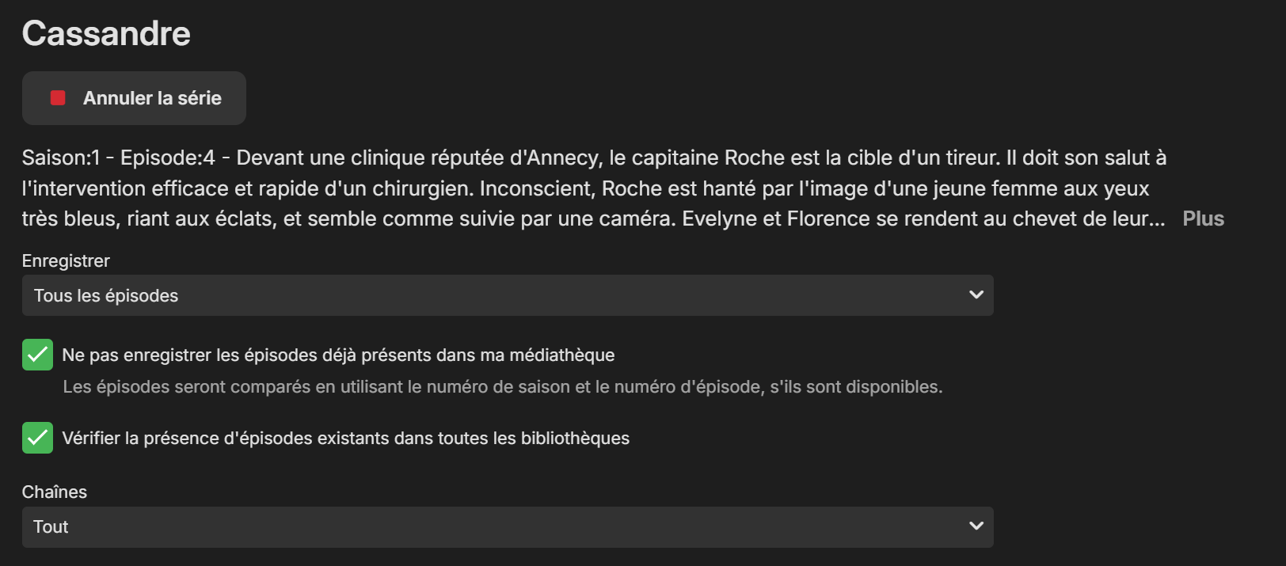
Task: Select the word "Tout" inside the channels selector
Action: point(51,527)
